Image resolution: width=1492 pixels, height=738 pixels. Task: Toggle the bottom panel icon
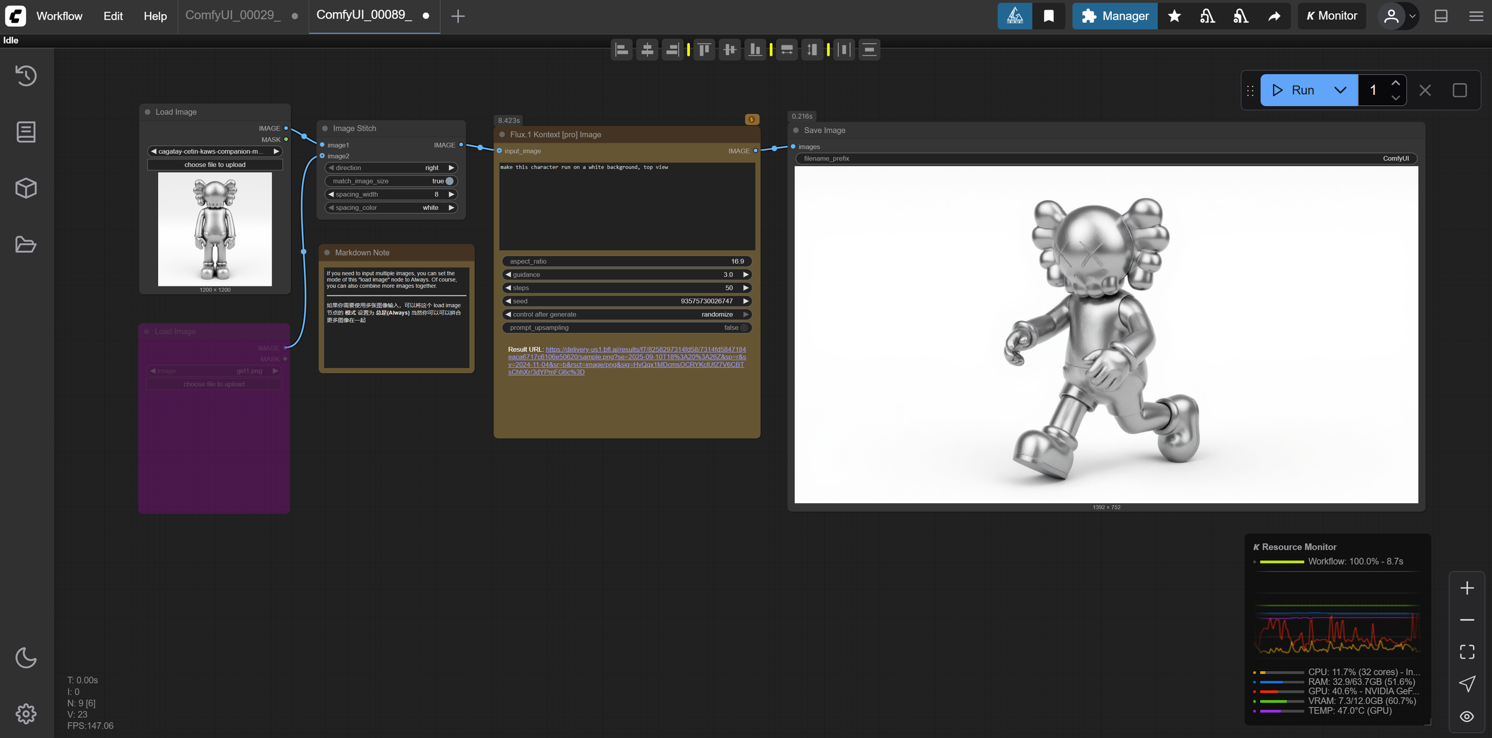[x=1441, y=16]
